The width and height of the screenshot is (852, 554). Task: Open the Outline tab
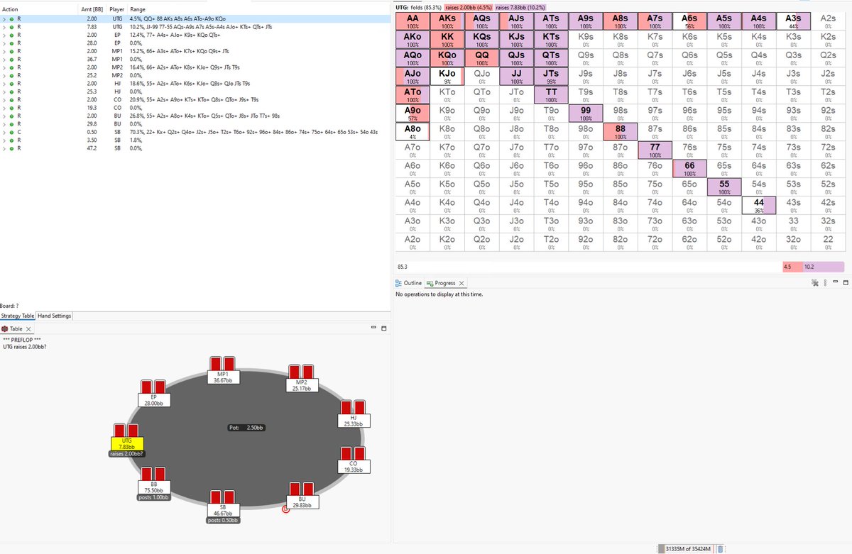(408, 283)
